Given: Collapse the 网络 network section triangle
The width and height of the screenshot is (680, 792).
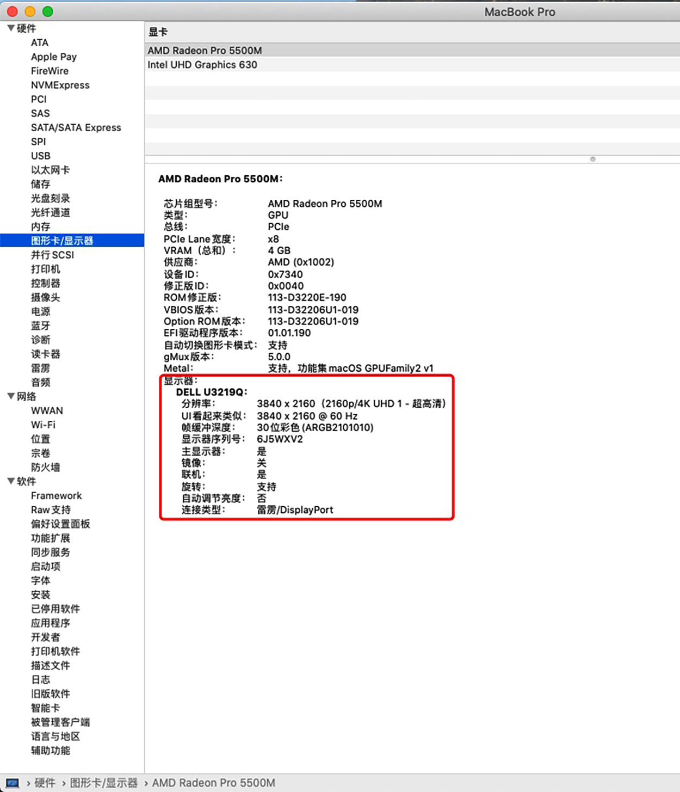Looking at the screenshot, I should point(11,396).
